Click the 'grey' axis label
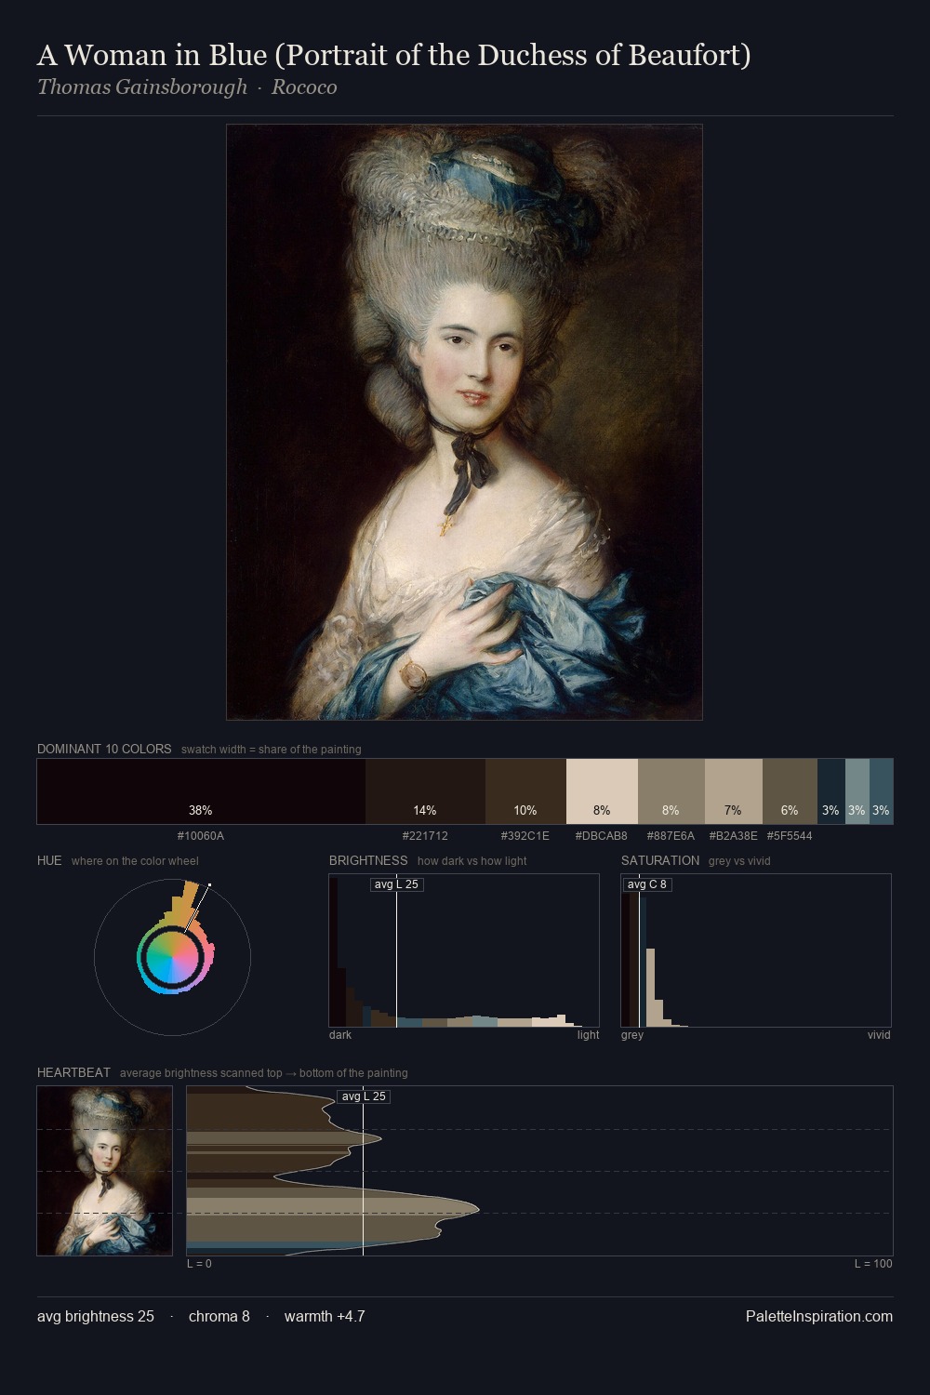The width and height of the screenshot is (930, 1395). pyautogui.click(x=632, y=1034)
